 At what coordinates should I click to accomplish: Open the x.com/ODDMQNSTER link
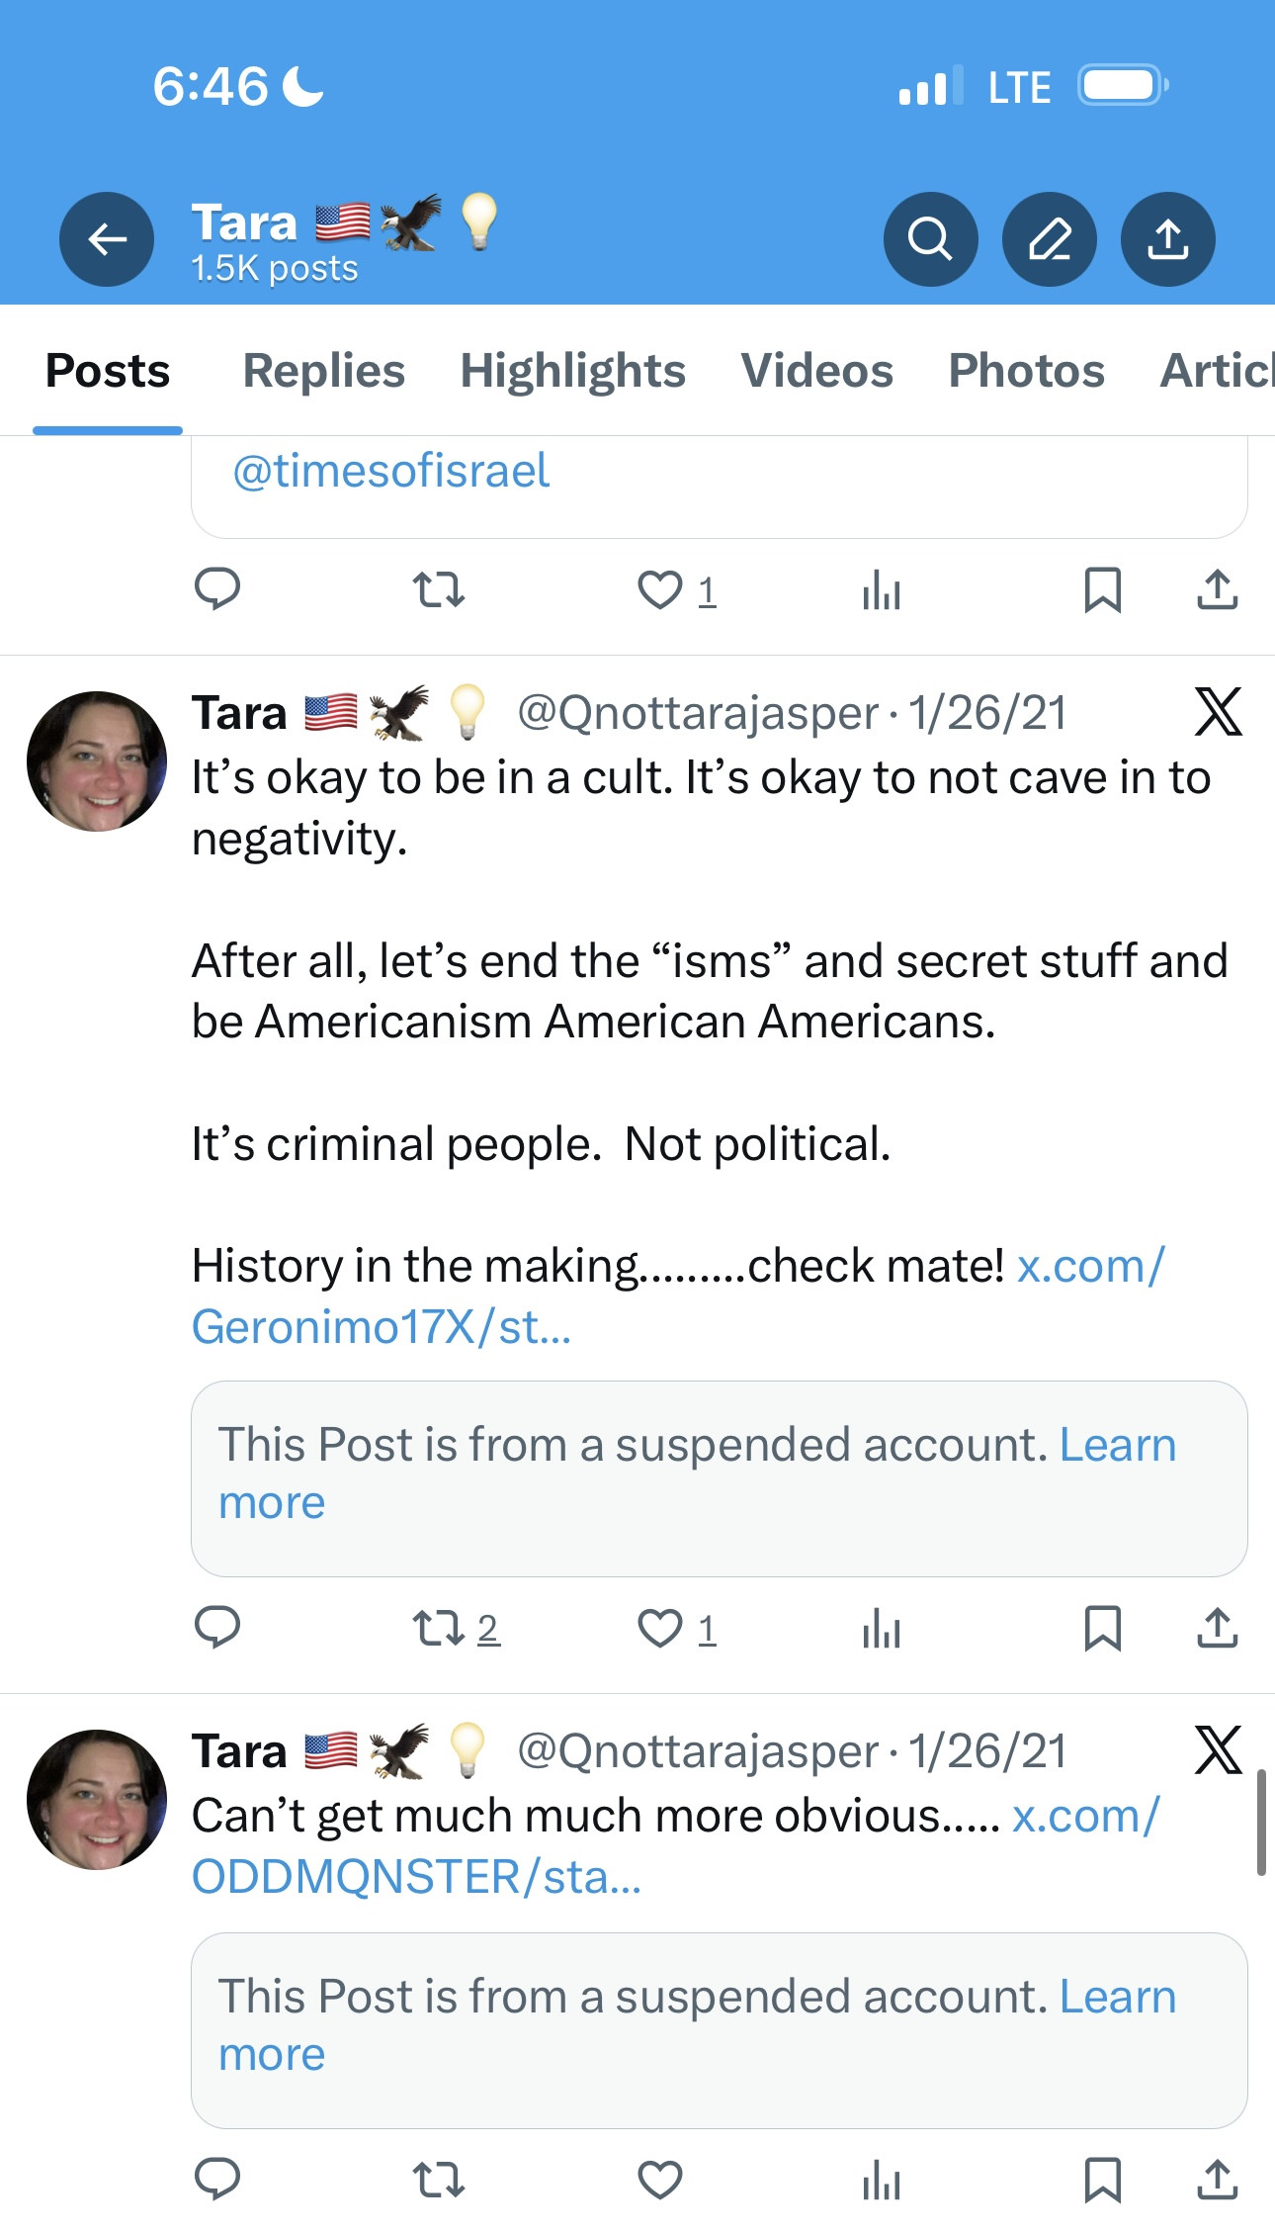click(416, 1877)
